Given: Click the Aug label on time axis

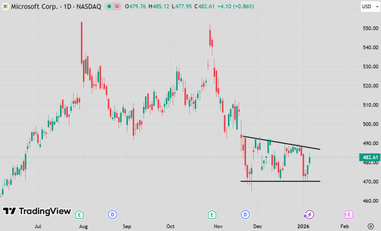Looking at the screenshot, I should (x=84, y=226).
